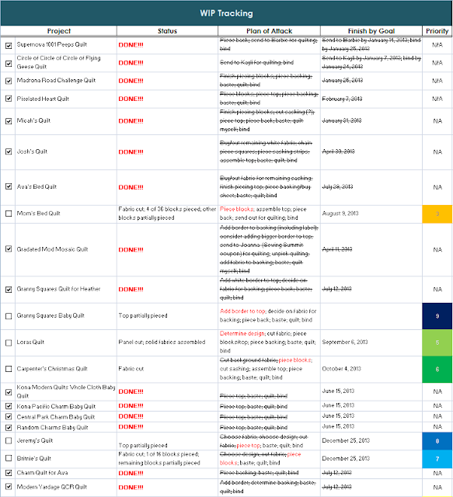
Task: Select Britnie's Quilt '1 of 16 blocks pieced' status
Action: (x=167, y=459)
